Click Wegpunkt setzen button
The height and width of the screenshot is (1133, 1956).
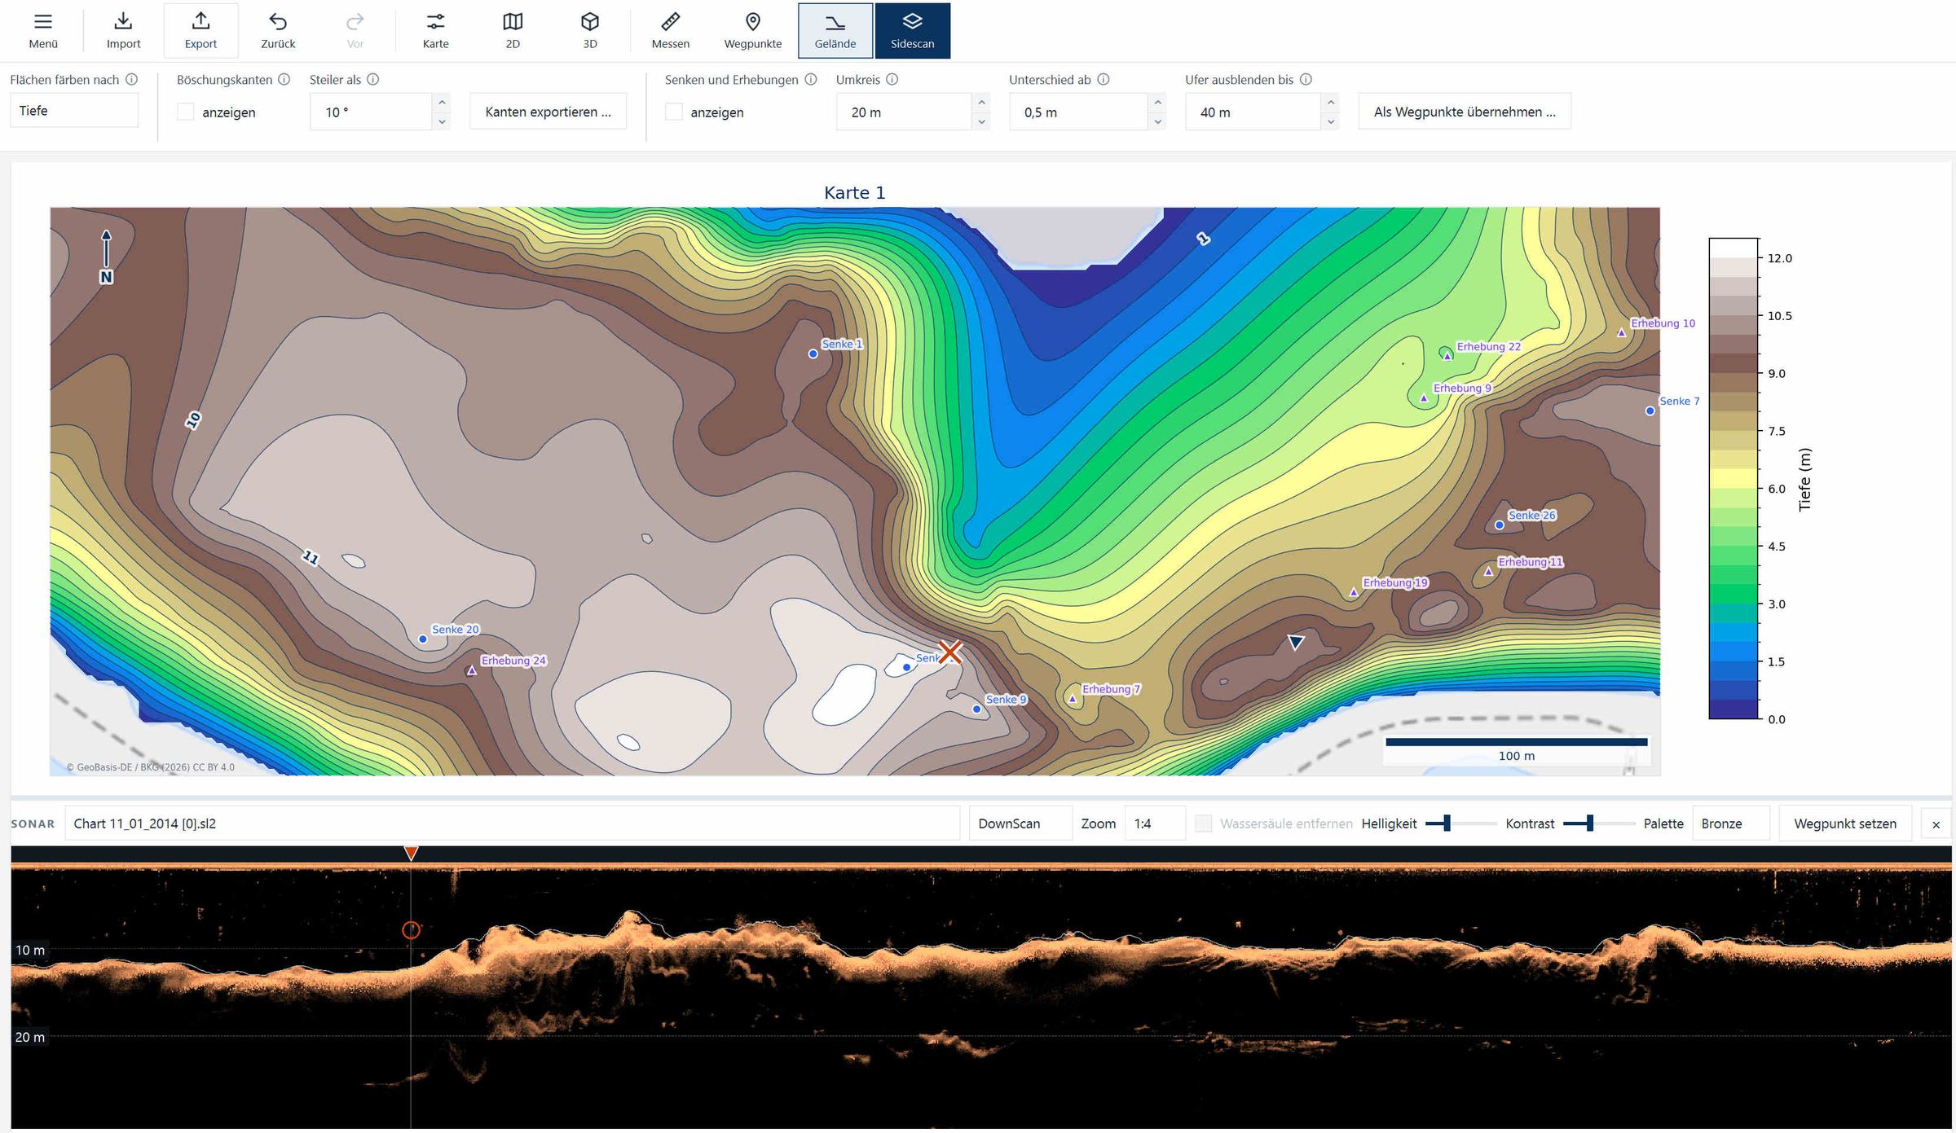click(1845, 823)
